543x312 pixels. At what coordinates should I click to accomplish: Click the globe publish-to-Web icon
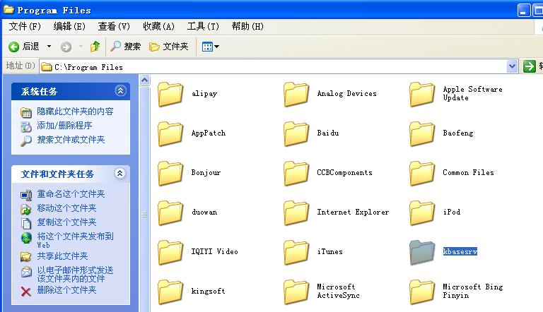[x=26, y=238]
